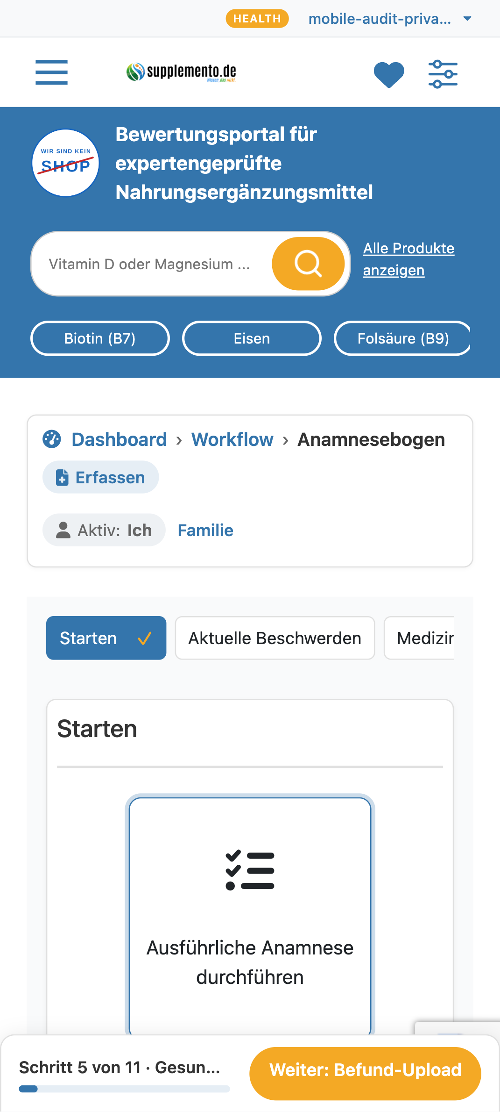Screen dimensions: 500x1112
Task: Click the supplemento.de logo
Action: tap(181, 72)
